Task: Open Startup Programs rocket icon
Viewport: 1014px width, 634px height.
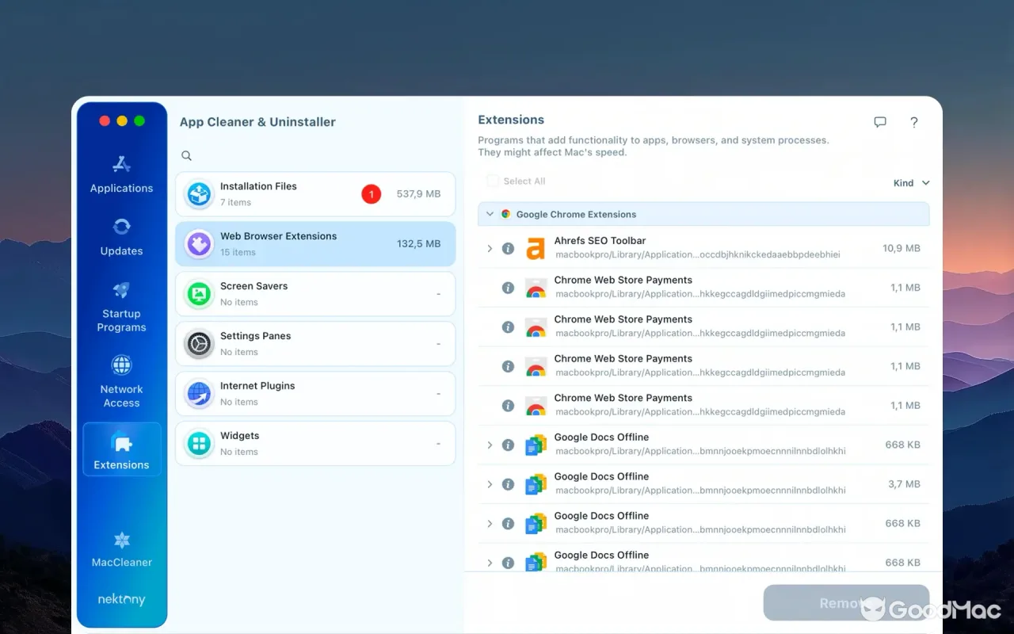Action: click(x=121, y=290)
